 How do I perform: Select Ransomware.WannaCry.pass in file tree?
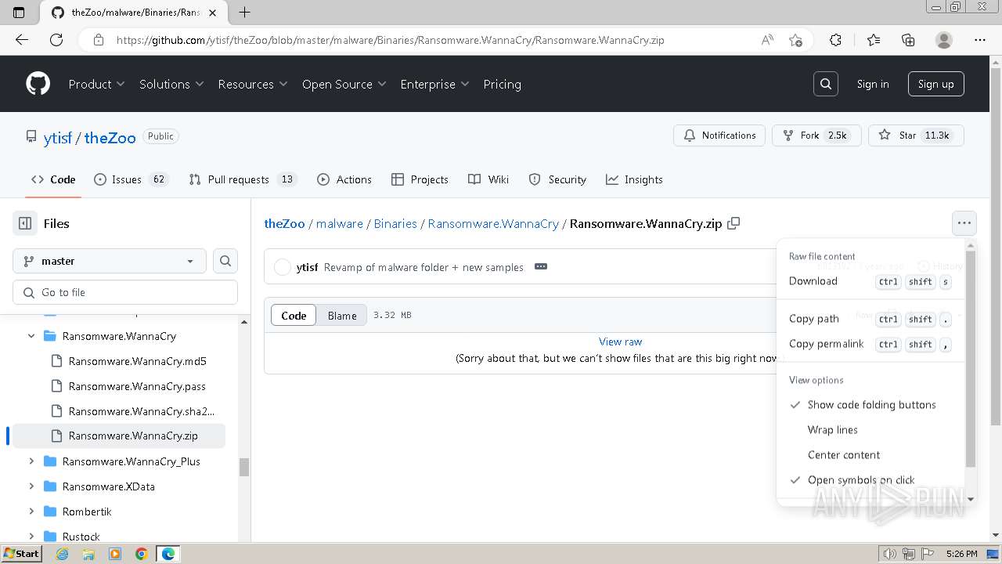click(x=137, y=386)
